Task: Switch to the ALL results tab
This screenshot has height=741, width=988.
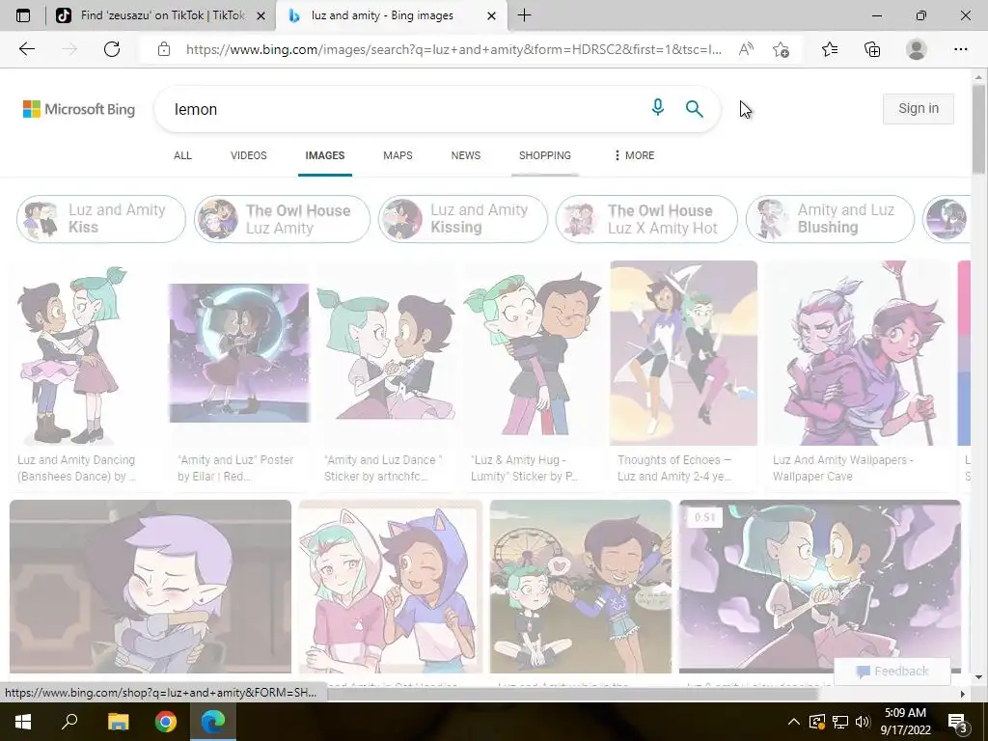Action: [x=182, y=155]
